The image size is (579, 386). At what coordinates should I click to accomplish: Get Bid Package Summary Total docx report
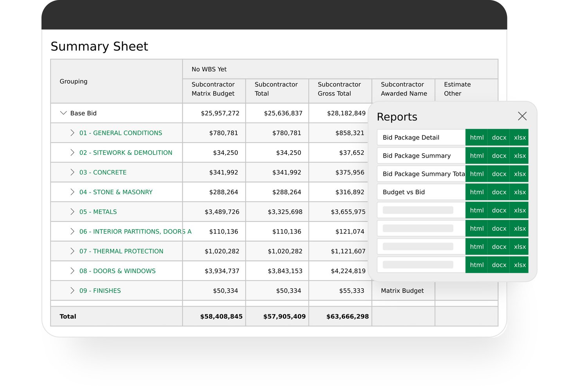(x=499, y=174)
